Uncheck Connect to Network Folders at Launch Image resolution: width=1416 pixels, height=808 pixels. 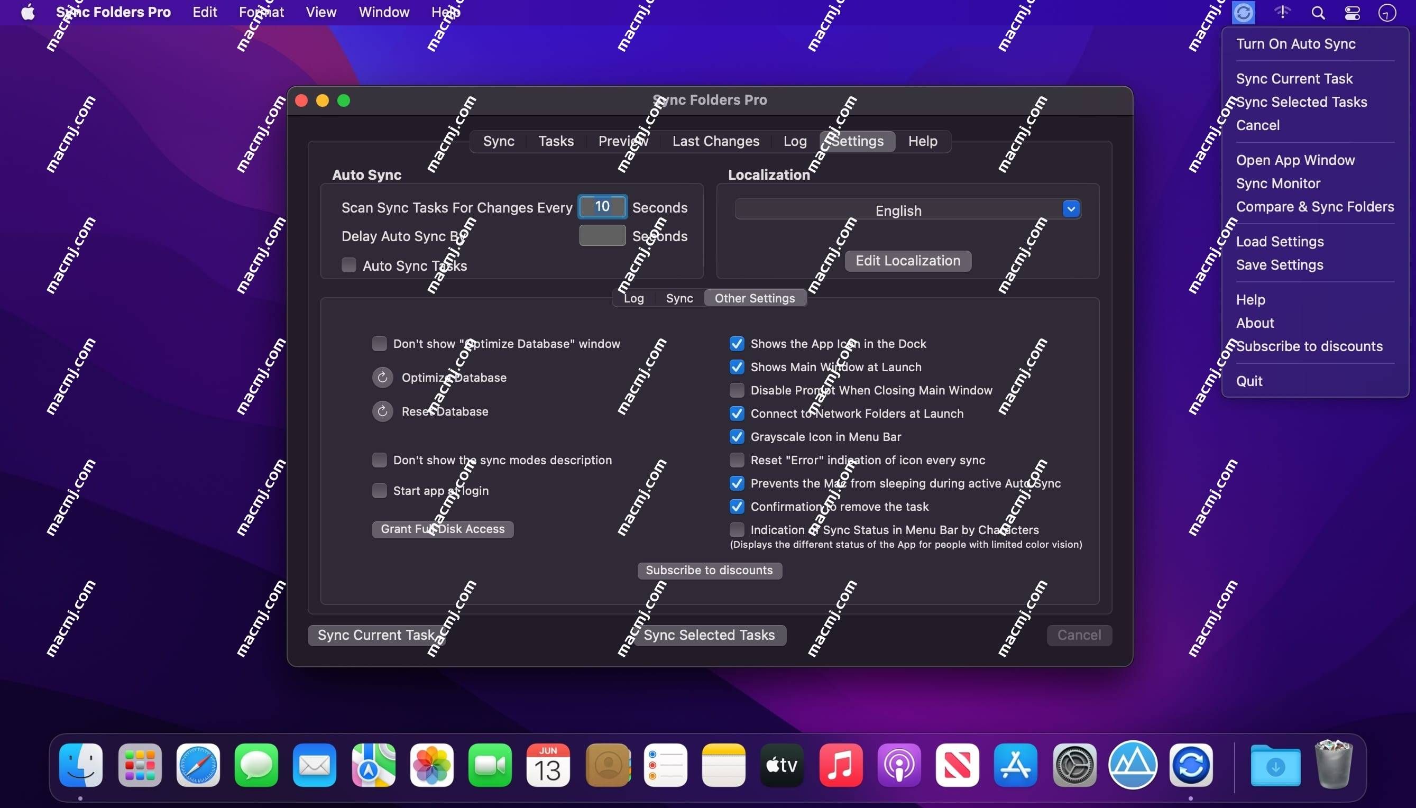tap(737, 414)
